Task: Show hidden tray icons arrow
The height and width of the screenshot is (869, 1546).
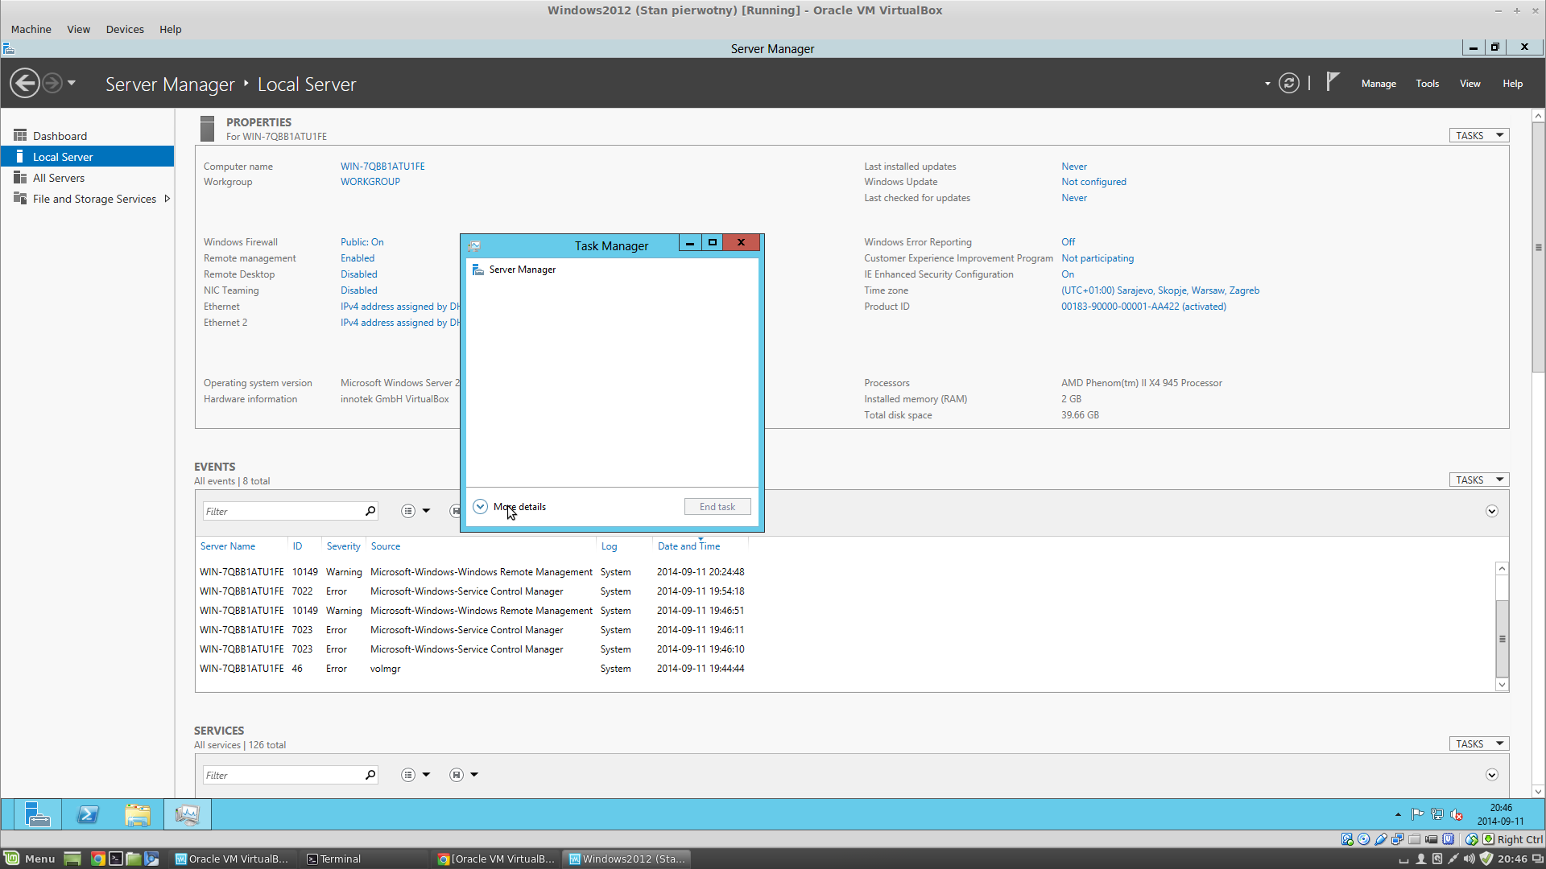Action: [1398, 815]
